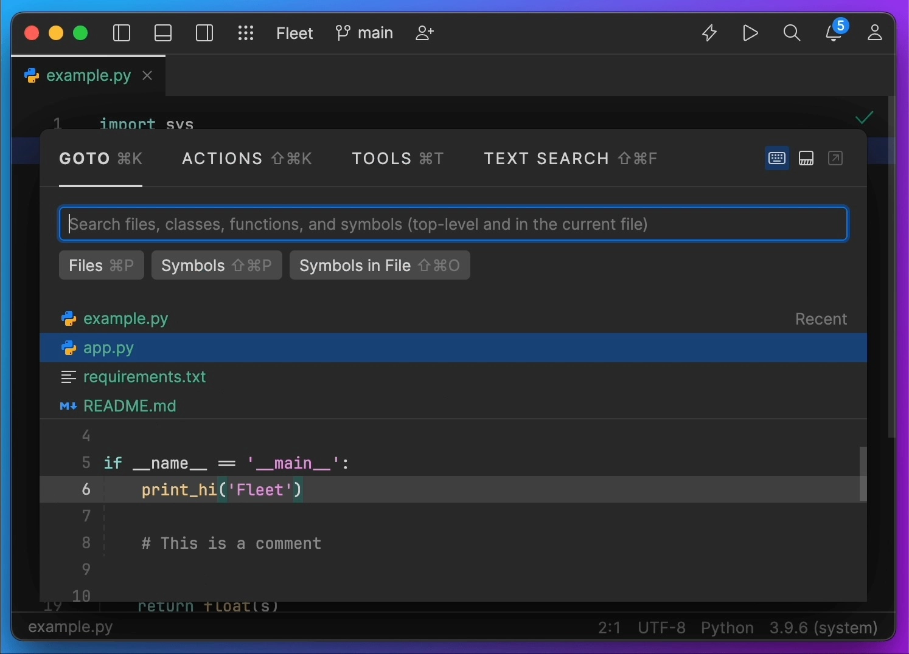Switch to the ACTIONS tab
The width and height of the screenshot is (909, 654).
click(x=247, y=159)
